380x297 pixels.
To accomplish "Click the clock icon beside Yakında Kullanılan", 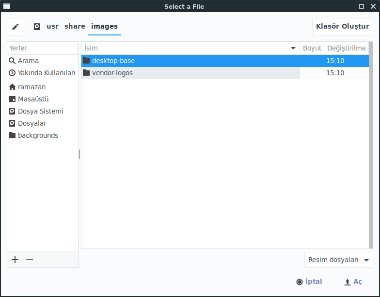I will (x=12, y=73).
